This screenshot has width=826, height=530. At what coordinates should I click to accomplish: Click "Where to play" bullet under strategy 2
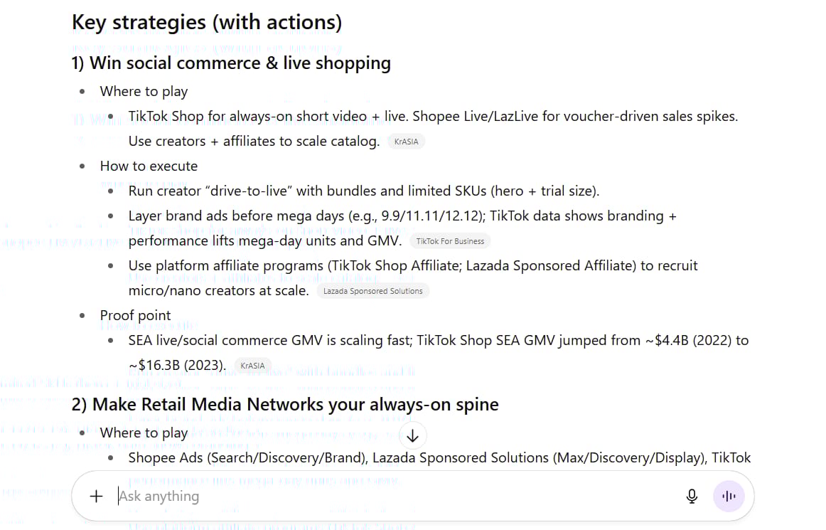144,433
